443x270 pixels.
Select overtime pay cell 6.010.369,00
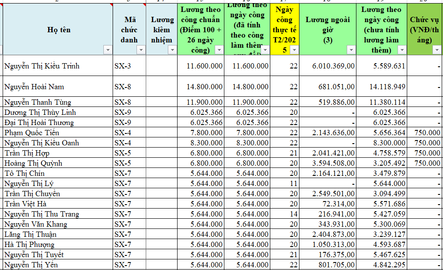(328, 66)
